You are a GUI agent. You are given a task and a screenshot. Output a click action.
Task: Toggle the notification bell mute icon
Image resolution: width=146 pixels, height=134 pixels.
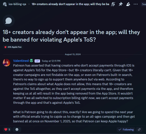pos(113,4)
